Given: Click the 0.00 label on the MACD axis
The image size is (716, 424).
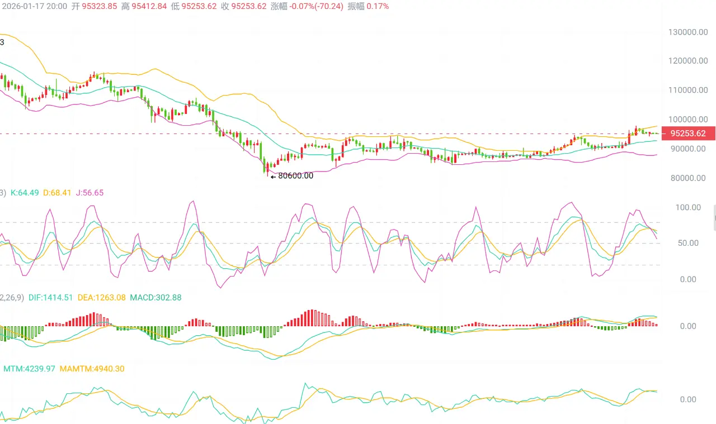Looking at the screenshot, I should click(687, 326).
